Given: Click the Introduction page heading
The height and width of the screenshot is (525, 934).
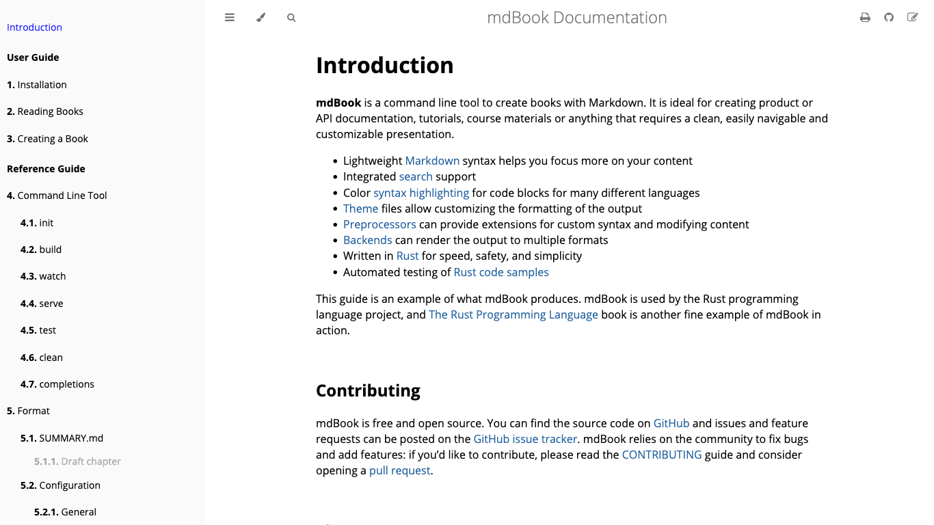Looking at the screenshot, I should coord(385,65).
